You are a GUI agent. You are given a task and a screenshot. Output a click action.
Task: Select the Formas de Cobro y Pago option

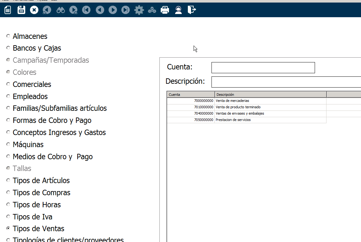(8, 120)
